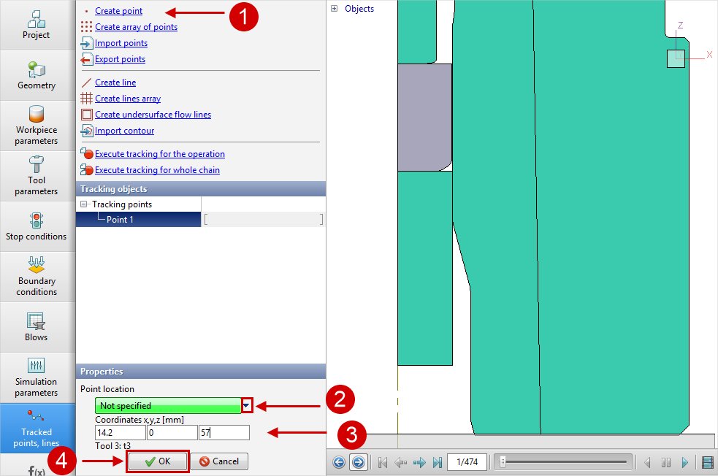Open Simulation parameters panel

[x=37, y=377]
